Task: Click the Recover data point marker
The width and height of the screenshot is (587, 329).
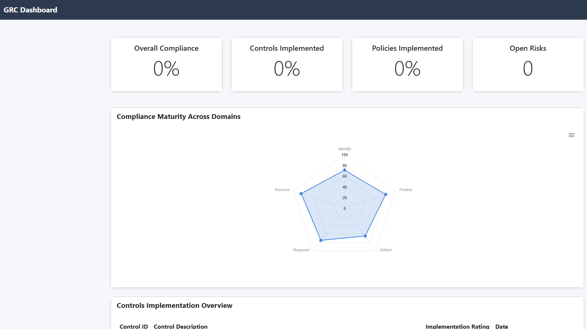Action: 301,194
